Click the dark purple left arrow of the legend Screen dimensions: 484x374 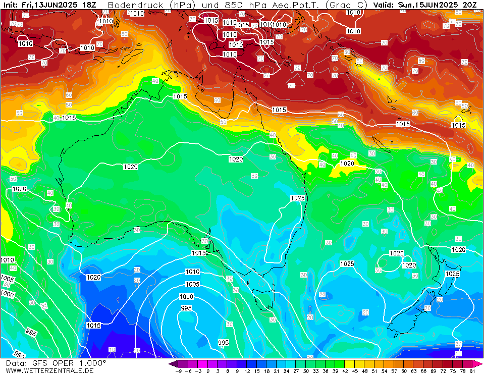coord(174,364)
